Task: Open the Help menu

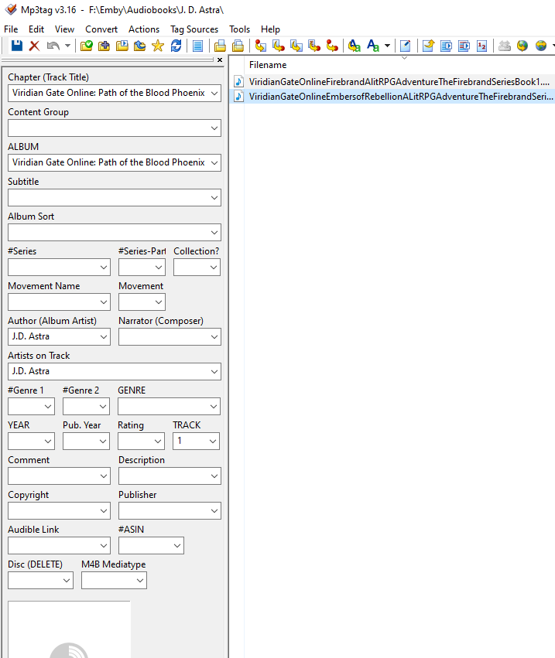Action: point(270,29)
